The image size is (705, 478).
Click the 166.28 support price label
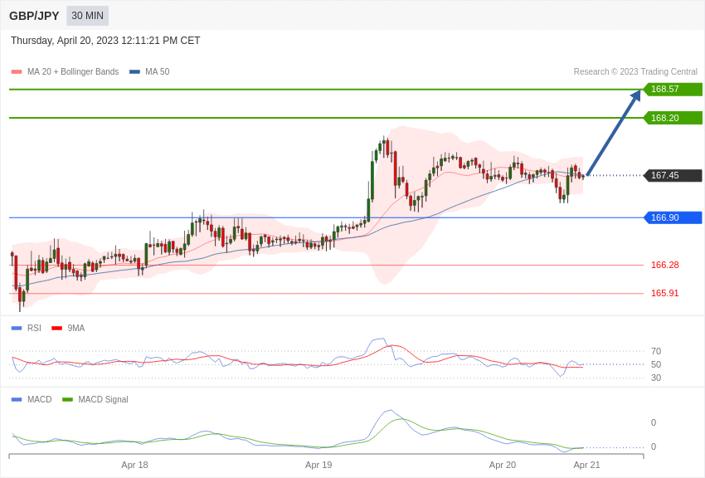[665, 265]
